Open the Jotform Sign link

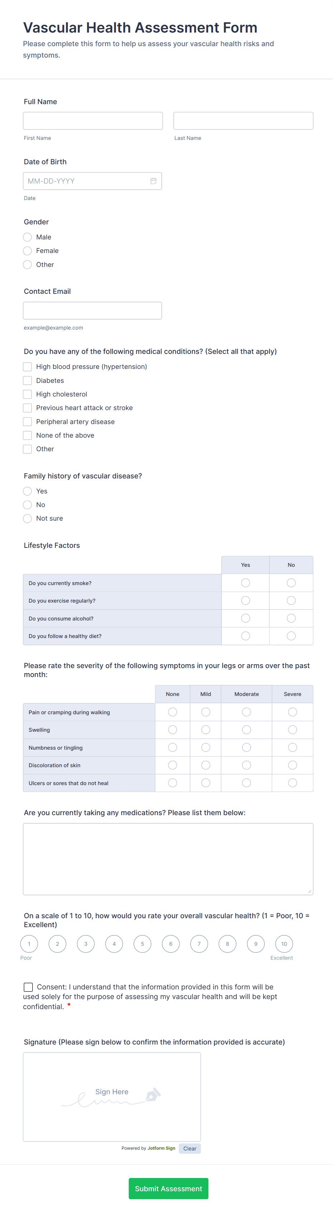(161, 1148)
